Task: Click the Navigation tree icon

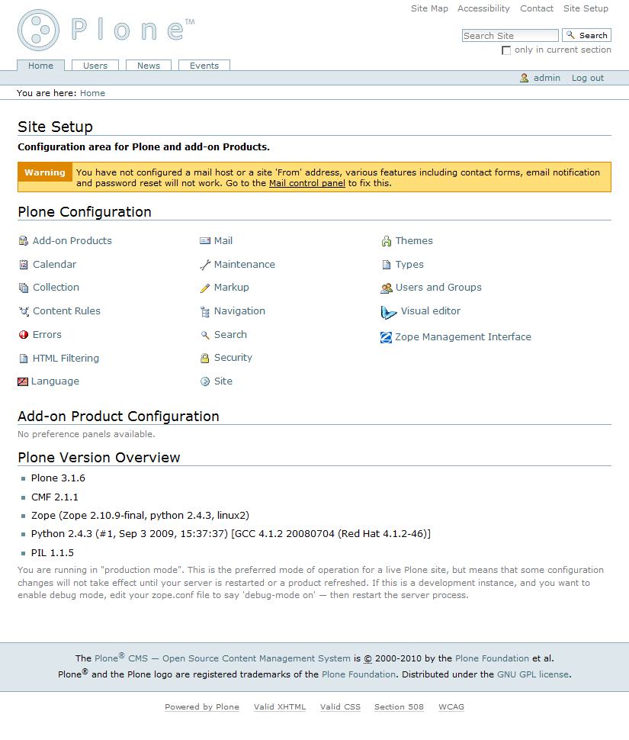Action: pos(205,311)
